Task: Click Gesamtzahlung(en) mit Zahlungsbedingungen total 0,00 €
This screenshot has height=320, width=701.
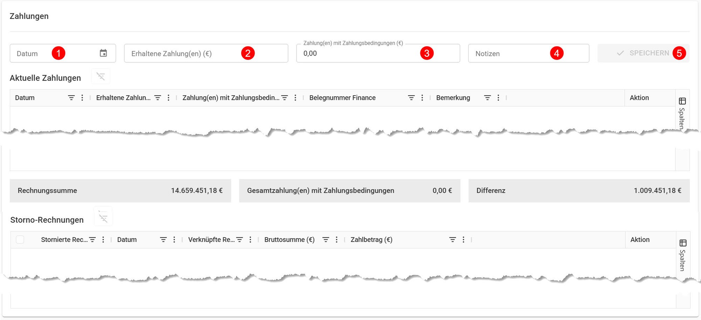Action: click(x=442, y=190)
